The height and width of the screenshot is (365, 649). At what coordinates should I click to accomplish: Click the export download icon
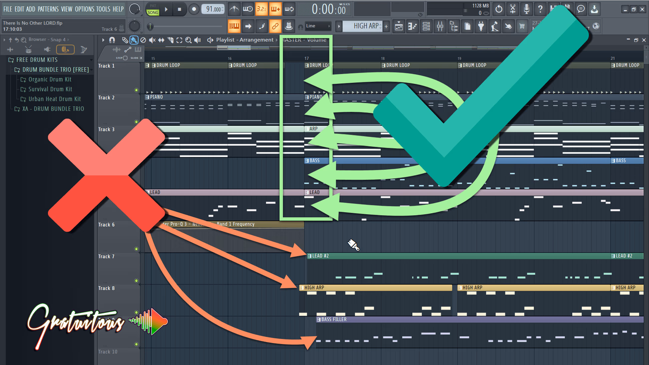tap(594, 9)
